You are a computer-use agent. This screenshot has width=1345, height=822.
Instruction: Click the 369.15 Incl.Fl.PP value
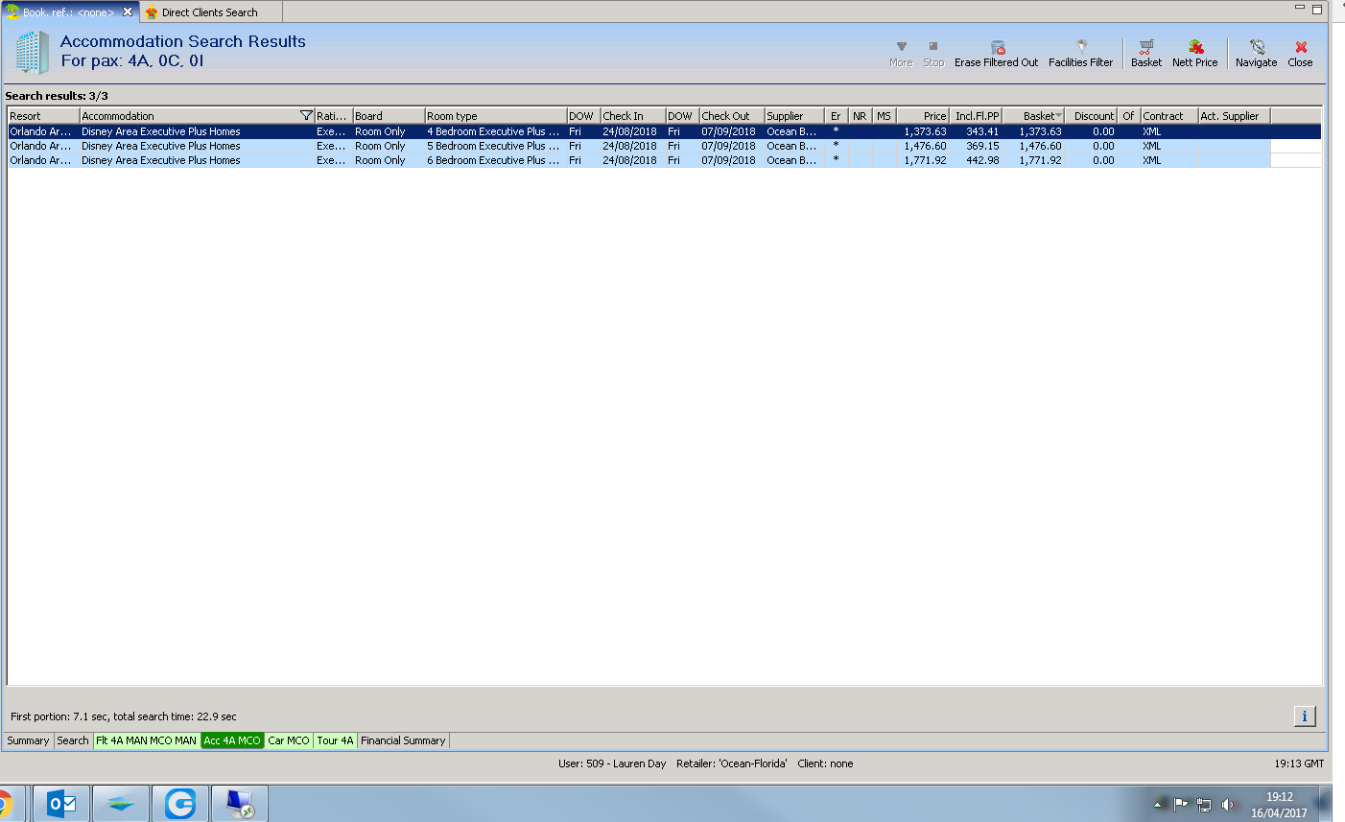(982, 146)
